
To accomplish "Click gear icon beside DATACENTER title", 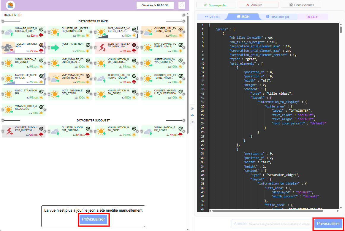I will pos(183,15).
